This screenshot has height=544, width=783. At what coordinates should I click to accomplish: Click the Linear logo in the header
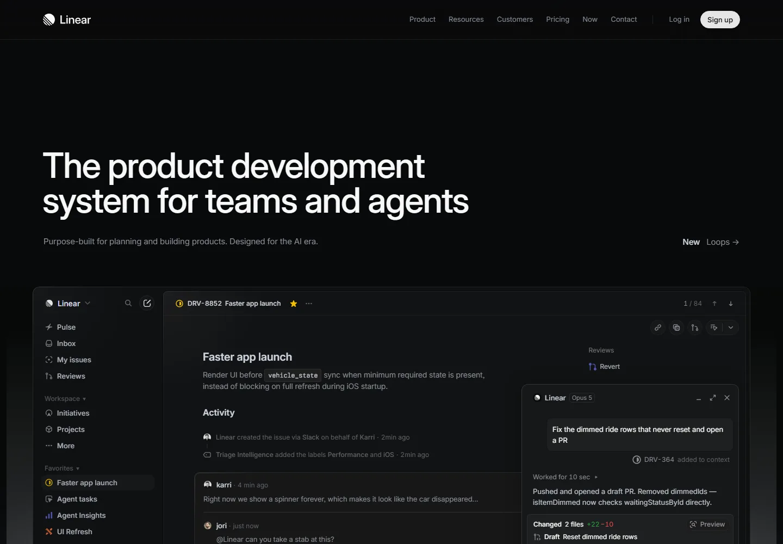coord(67,20)
